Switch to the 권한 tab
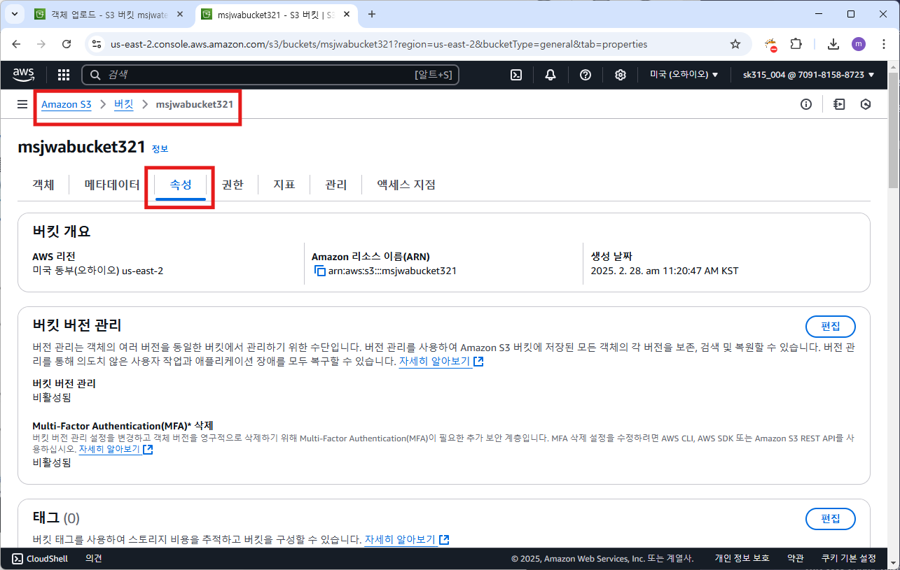900x570 pixels. tap(233, 185)
